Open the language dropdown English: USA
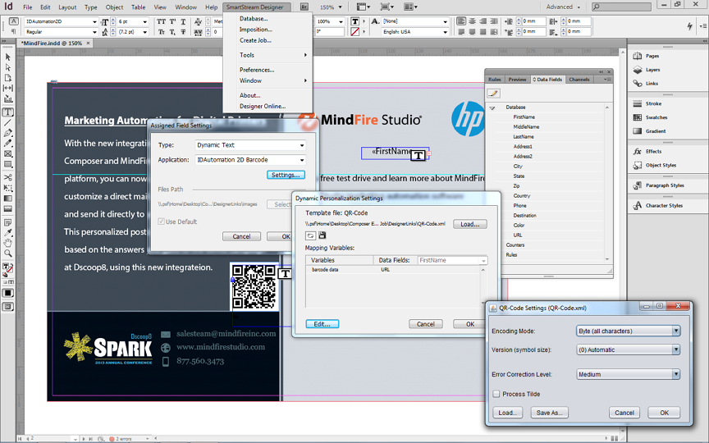This screenshot has height=443, width=709. pos(414,32)
